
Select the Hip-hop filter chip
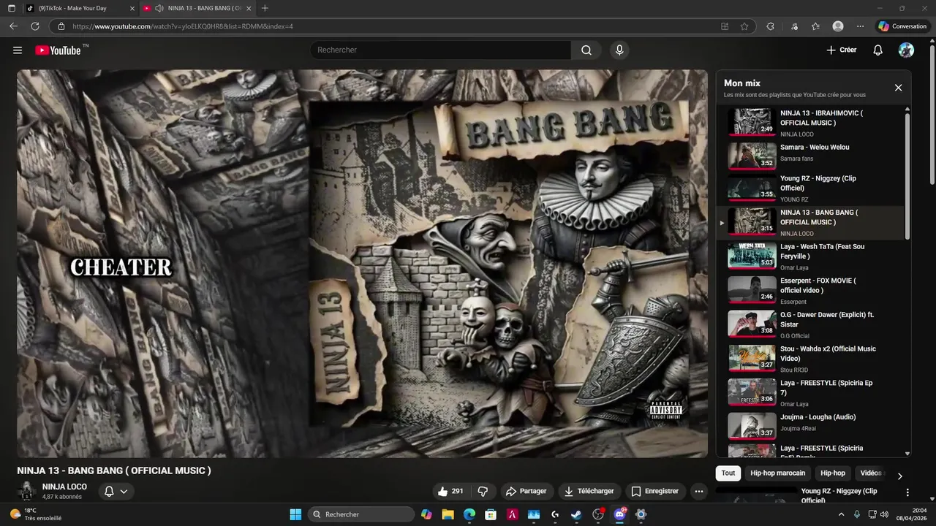833,473
